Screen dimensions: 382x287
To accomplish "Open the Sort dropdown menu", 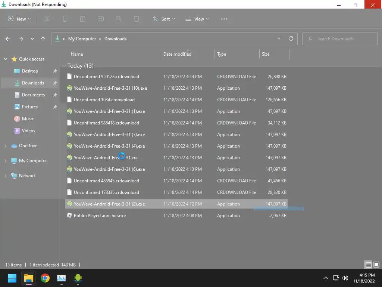I will 164,19.
